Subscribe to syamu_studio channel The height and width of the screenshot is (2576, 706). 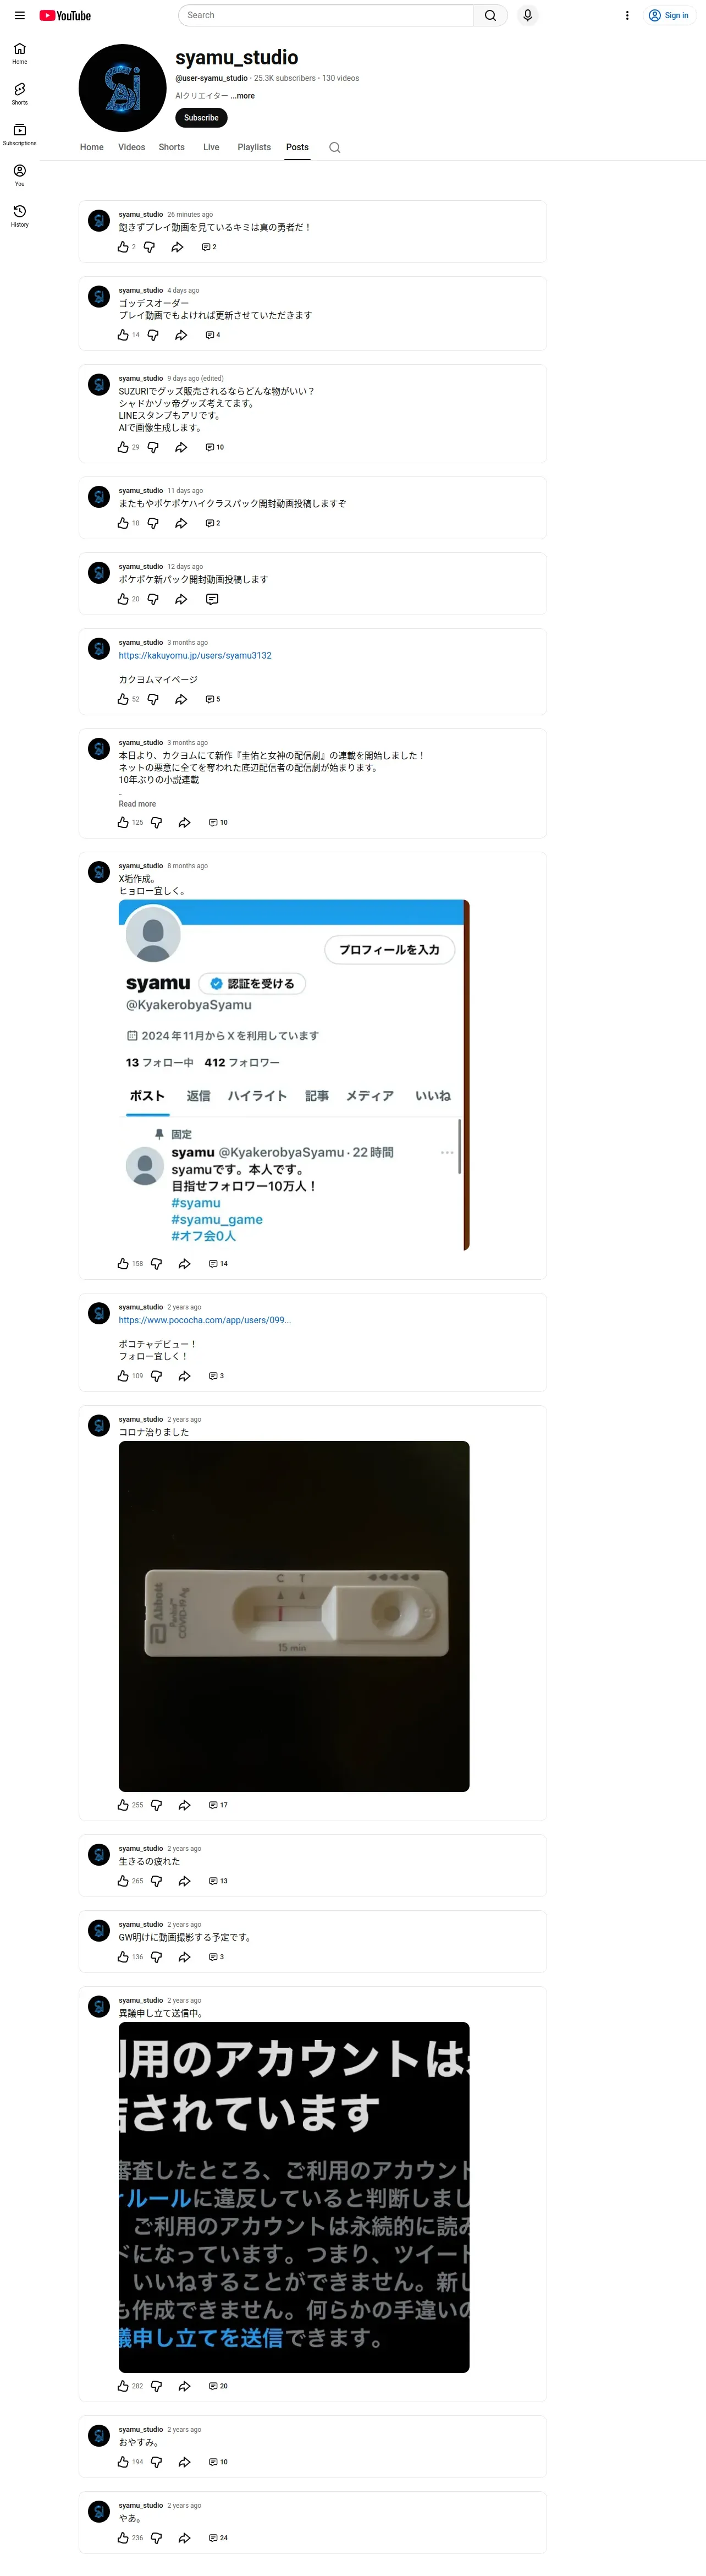click(x=201, y=118)
